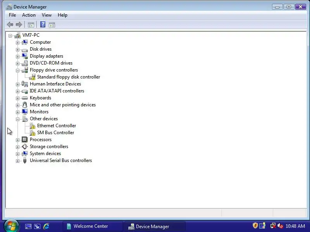Viewport: 310px width, 232px height.
Task: Click the Storage controllers icon
Action: 25,147
